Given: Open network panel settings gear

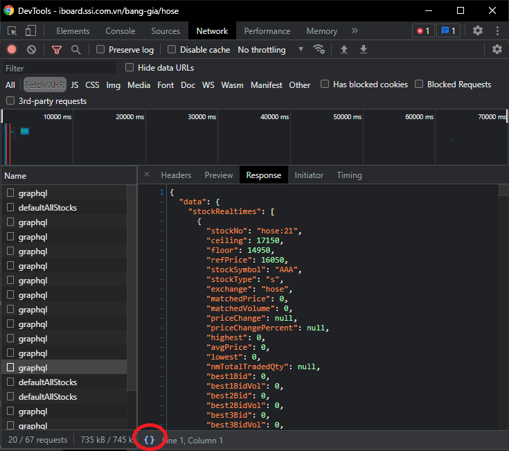Looking at the screenshot, I should [x=497, y=49].
